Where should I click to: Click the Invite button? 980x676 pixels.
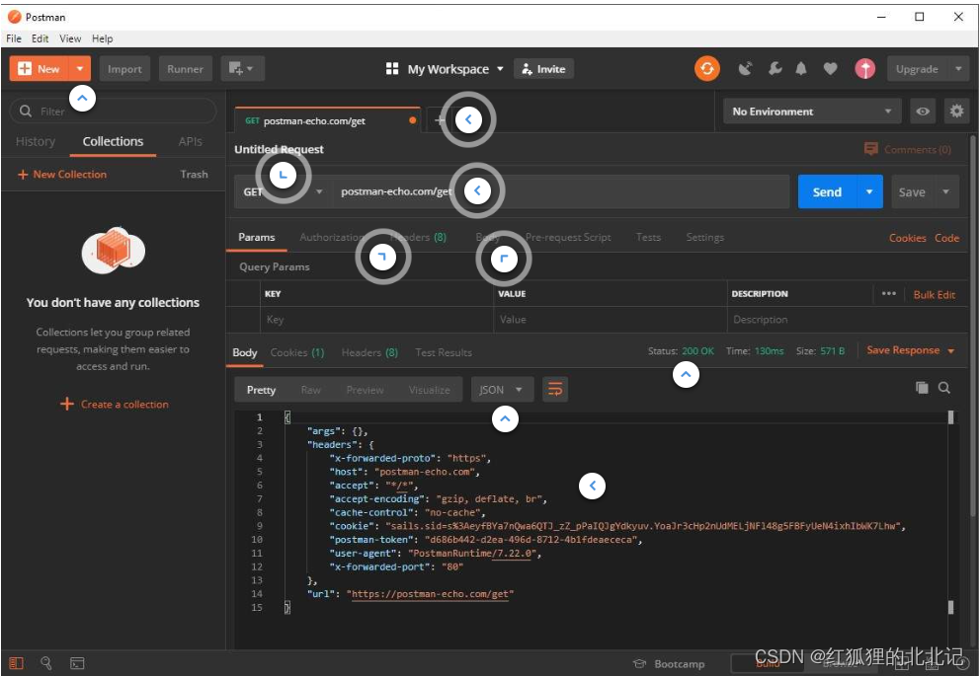(543, 69)
